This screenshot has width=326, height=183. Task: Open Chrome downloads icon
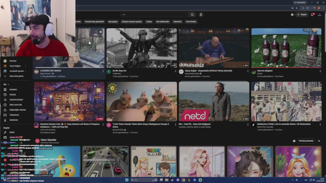pyautogui.click(x=303, y=8)
